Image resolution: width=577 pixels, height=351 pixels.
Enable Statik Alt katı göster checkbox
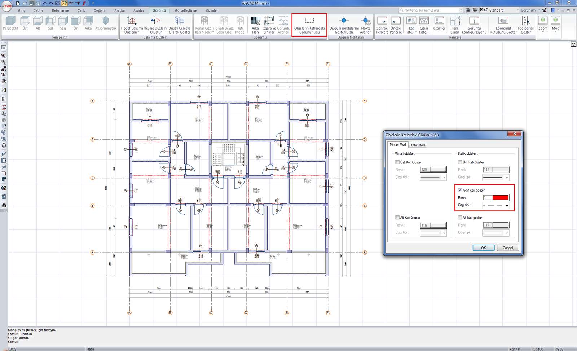460,218
